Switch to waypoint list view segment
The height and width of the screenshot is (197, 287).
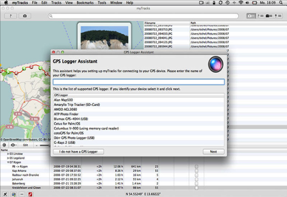tap(260, 16)
